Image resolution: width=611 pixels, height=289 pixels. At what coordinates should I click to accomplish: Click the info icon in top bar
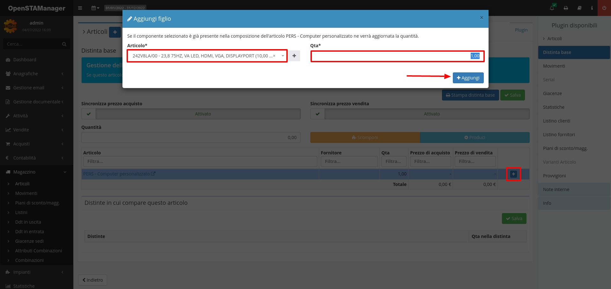[x=592, y=8]
